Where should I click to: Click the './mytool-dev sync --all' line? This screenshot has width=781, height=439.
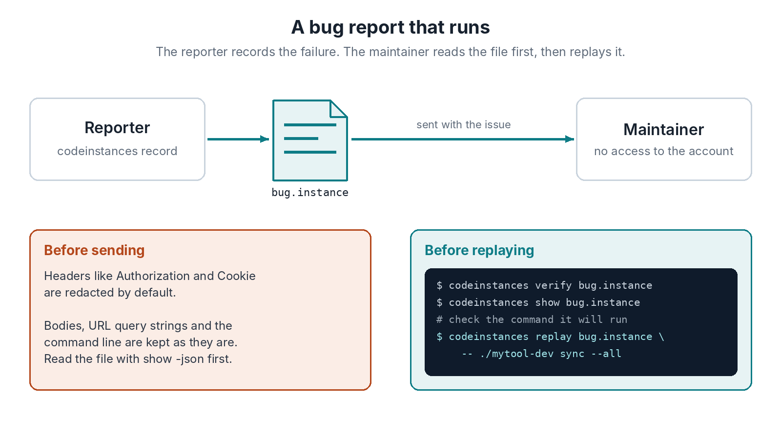coord(541,354)
